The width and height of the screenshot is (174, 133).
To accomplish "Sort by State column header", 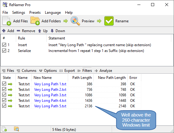I will 8,78.
